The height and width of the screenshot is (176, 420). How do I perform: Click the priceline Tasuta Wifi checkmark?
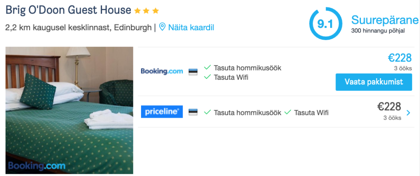tap(288, 112)
